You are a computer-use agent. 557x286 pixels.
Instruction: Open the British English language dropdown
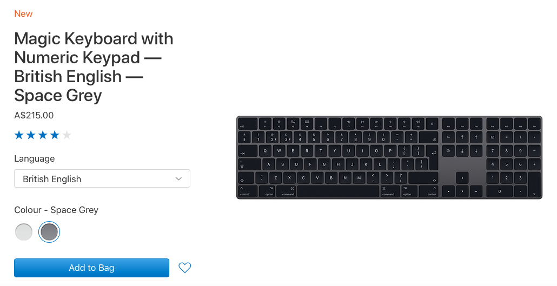tap(102, 179)
